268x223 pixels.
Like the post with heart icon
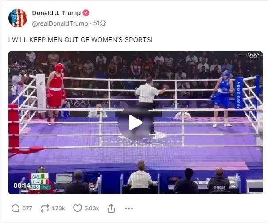(78, 208)
